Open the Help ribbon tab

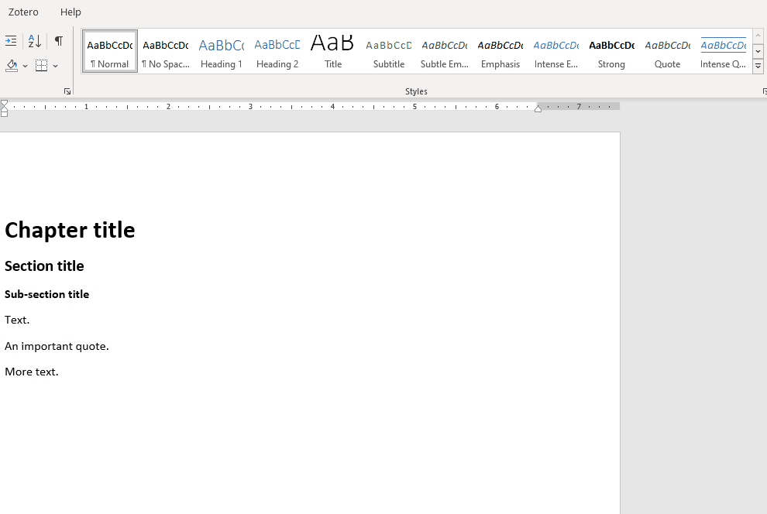pos(71,12)
